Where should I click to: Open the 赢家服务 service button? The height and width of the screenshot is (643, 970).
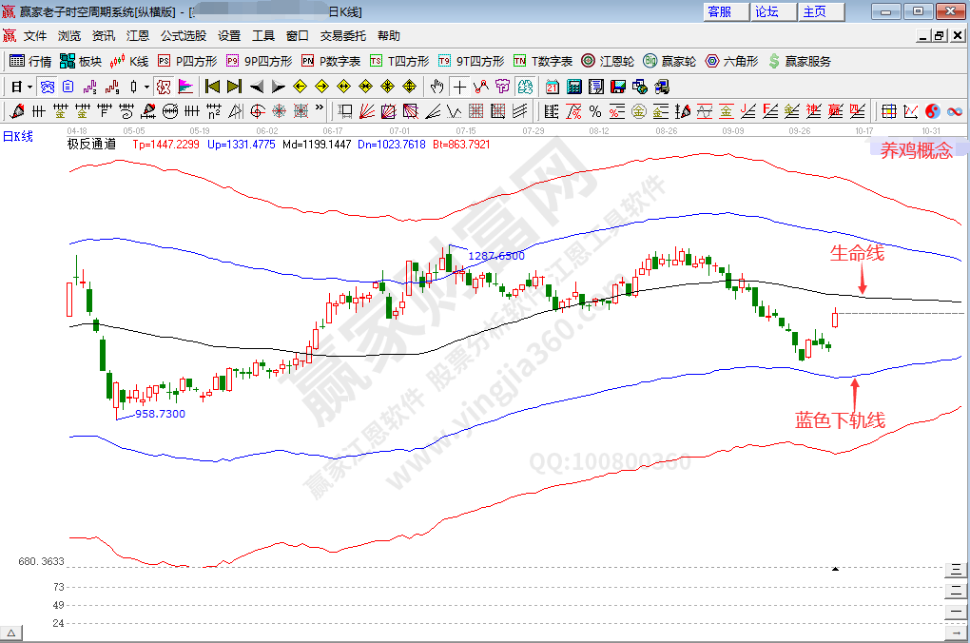[799, 61]
